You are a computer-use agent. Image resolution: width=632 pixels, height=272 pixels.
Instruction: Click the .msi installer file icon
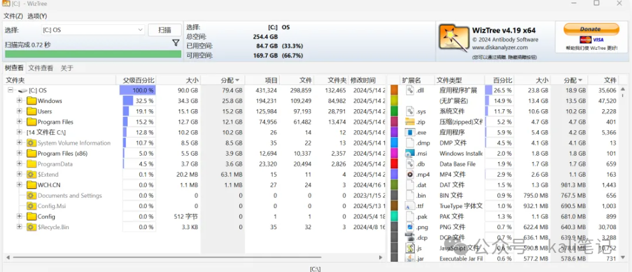pos(410,153)
